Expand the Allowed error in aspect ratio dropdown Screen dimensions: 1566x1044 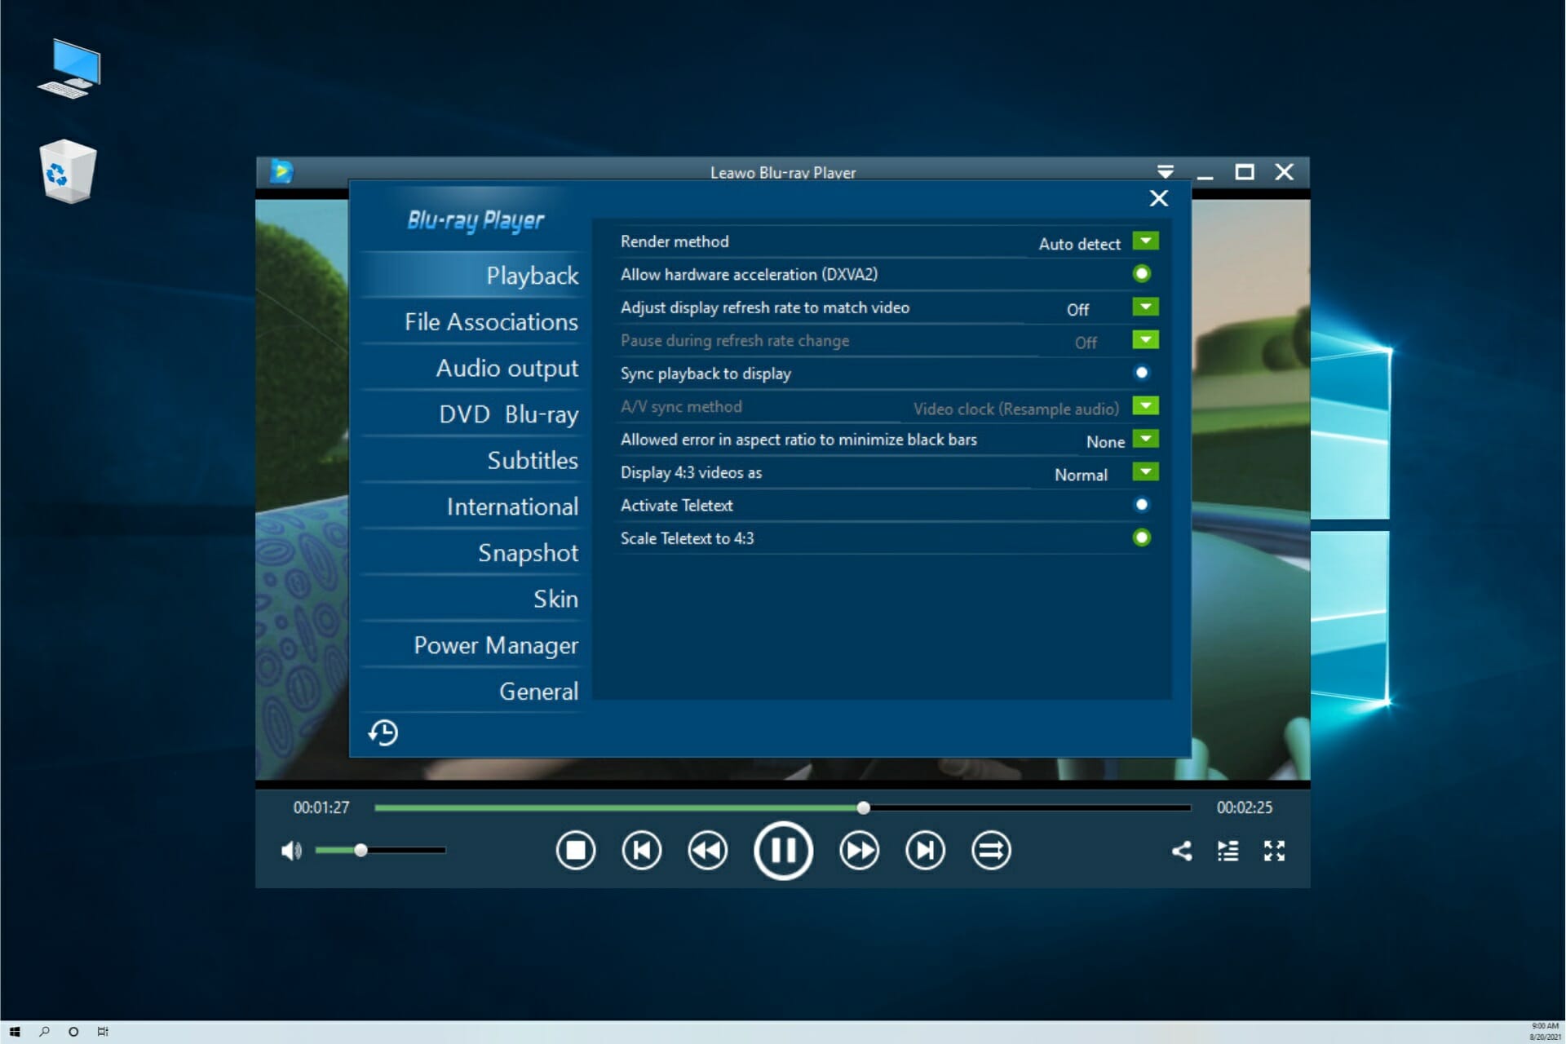(1144, 440)
